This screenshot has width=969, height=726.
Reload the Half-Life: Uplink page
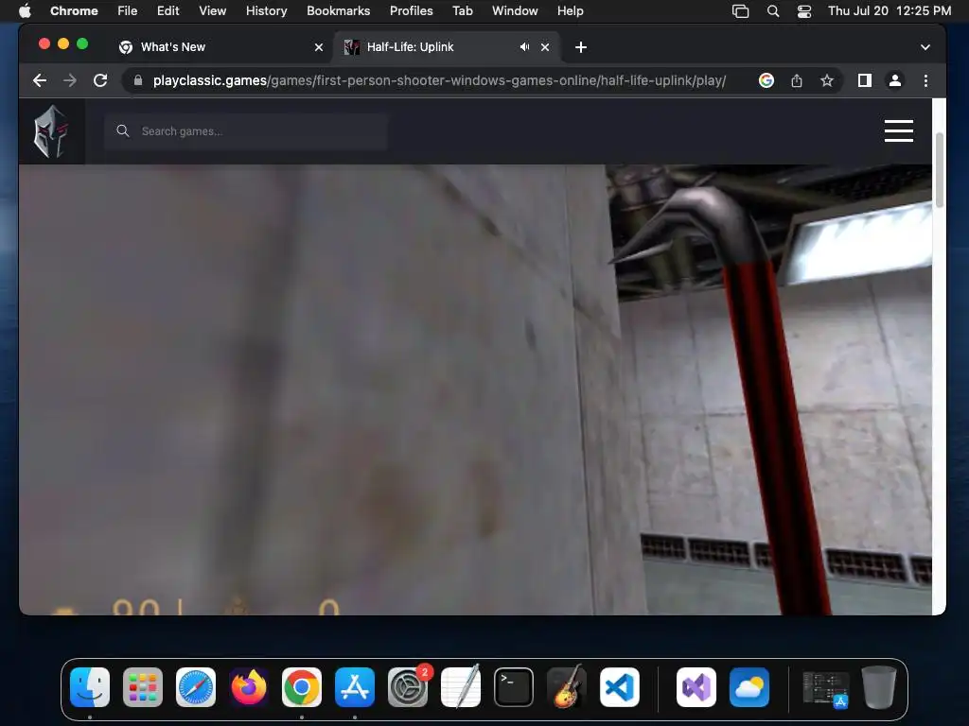(100, 80)
